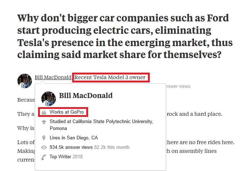
Task: Click the 2018 year next to Top Writer
Action: pos(78,157)
